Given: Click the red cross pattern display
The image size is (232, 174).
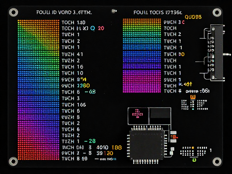Looking at the screenshot, I should [x=137, y=114].
